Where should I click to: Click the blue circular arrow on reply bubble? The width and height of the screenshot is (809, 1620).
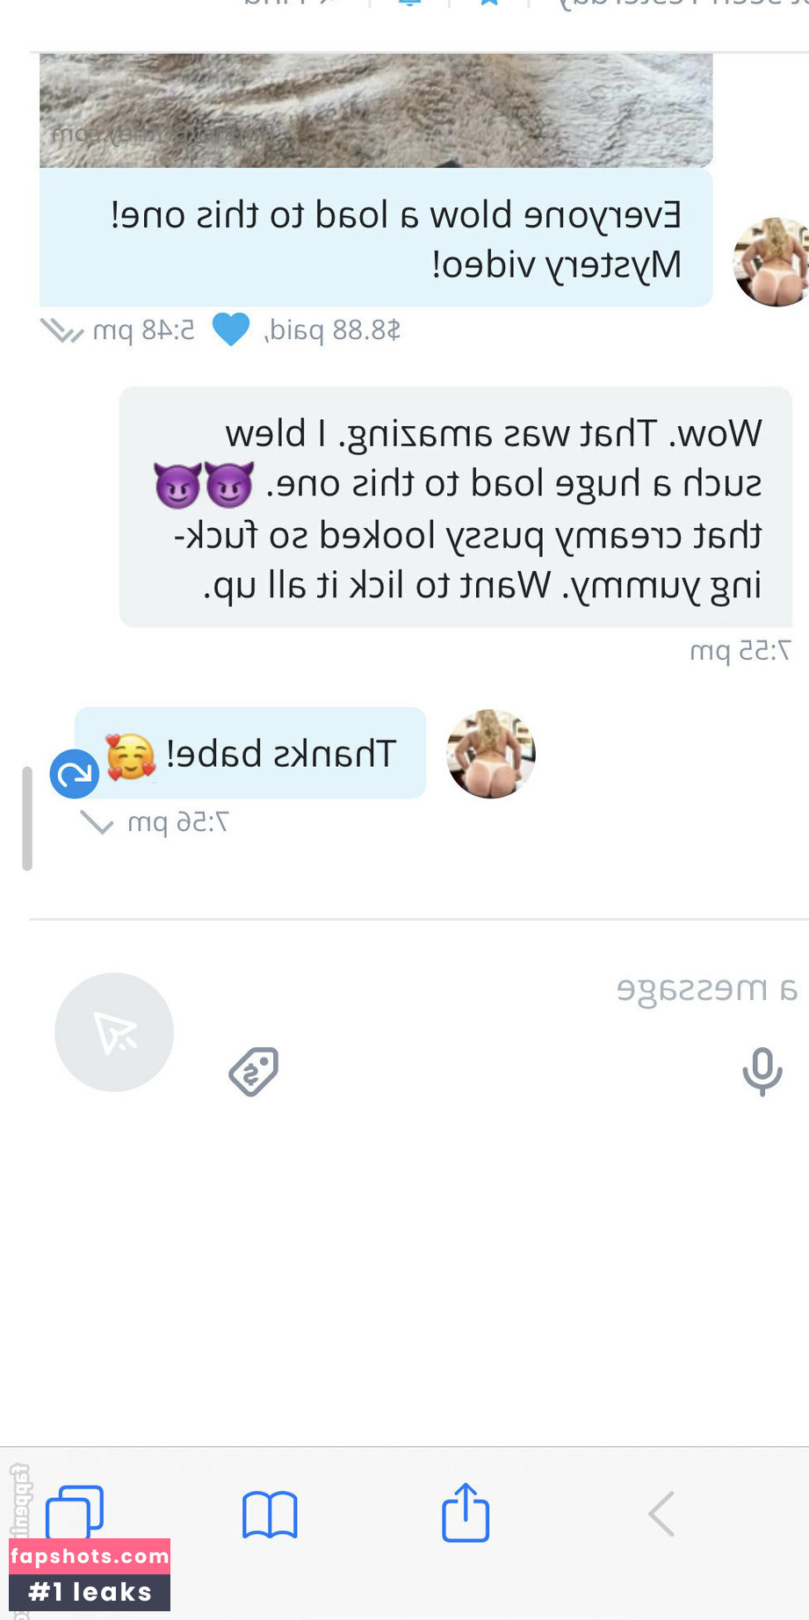[75, 774]
